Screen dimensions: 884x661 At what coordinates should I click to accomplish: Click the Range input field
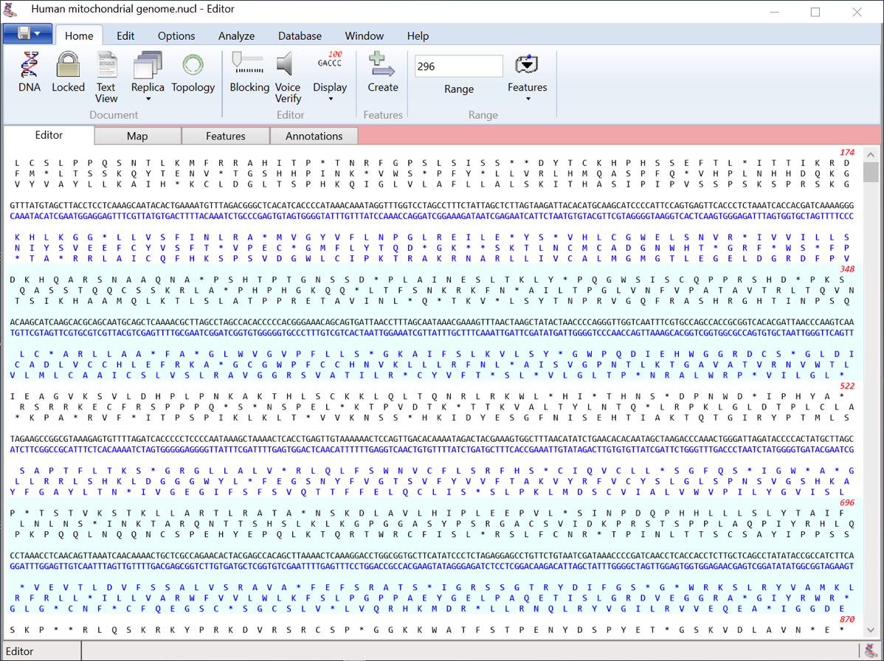(458, 66)
